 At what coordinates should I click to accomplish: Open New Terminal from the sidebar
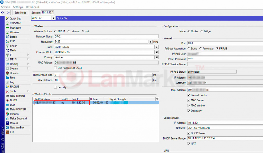17,96
